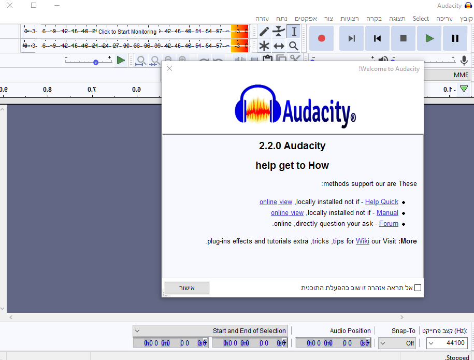Open the עזרה (Help) menu

pos(262,19)
